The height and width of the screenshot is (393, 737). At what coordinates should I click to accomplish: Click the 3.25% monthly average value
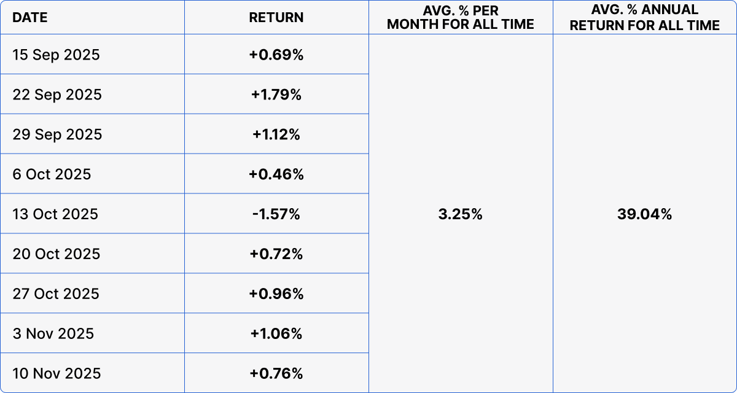[x=461, y=214]
